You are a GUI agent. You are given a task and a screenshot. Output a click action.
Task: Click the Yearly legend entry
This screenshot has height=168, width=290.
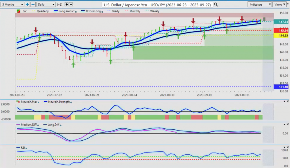pos(113,11)
